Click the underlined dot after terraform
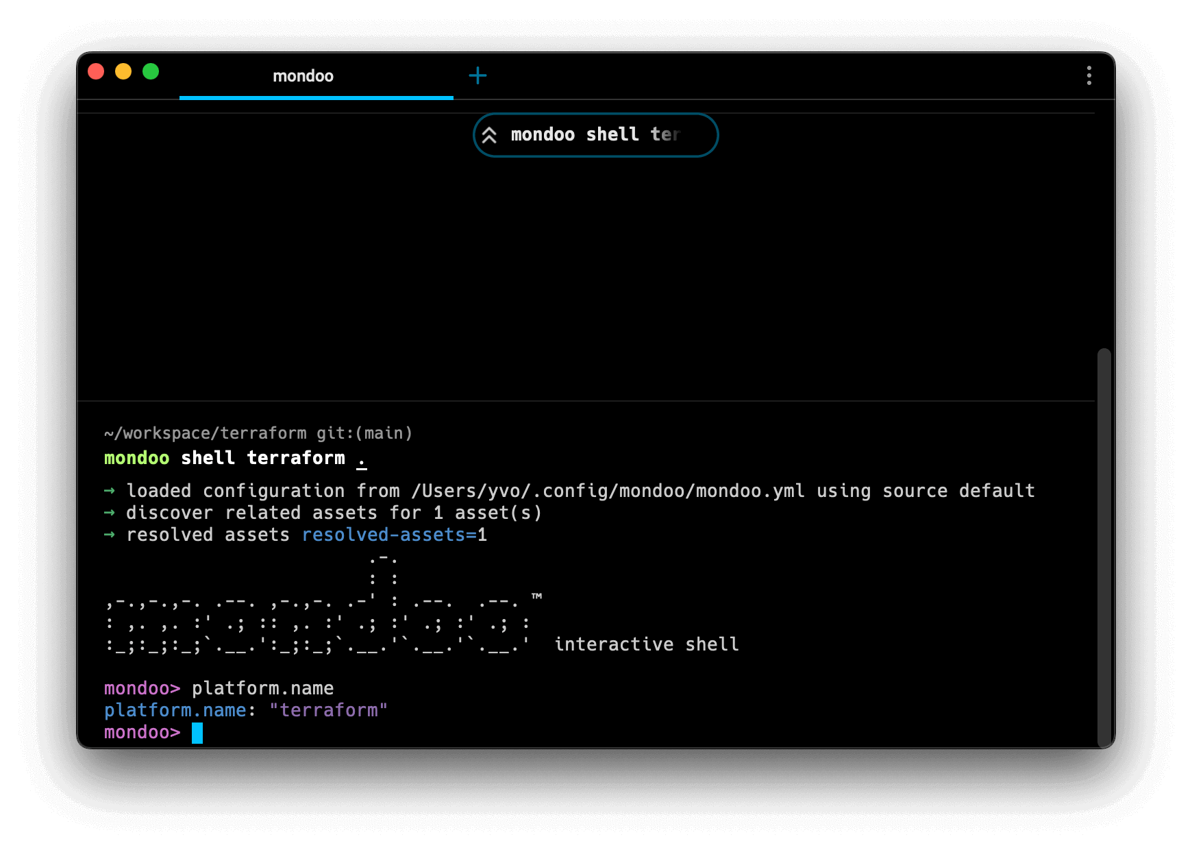 pos(362,459)
